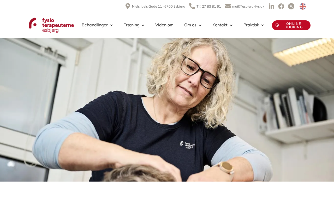Viewport: 334px width, 209px height.
Task: Click the envelope mail icon
Action: pyautogui.click(x=228, y=6)
